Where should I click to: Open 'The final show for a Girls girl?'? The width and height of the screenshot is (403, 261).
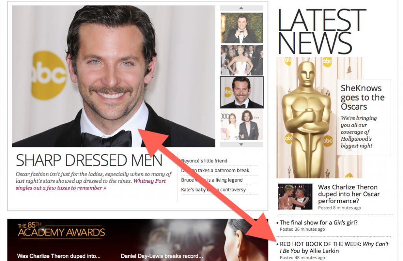click(x=318, y=222)
